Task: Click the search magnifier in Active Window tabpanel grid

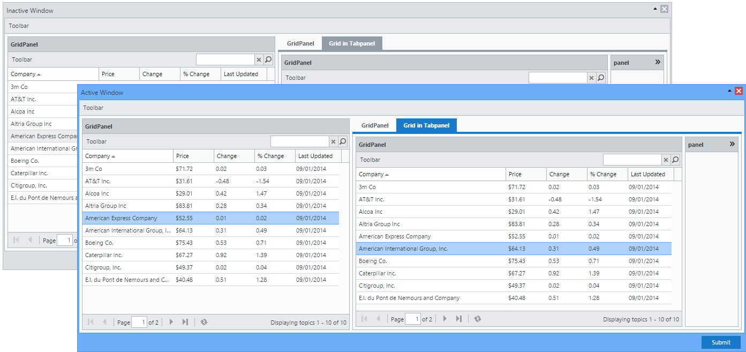Action: tap(675, 160)
